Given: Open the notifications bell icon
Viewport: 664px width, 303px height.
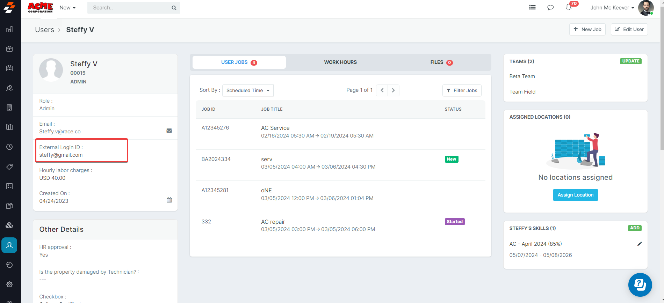Looking at the screenshot, I should click(x=569, y=7).
